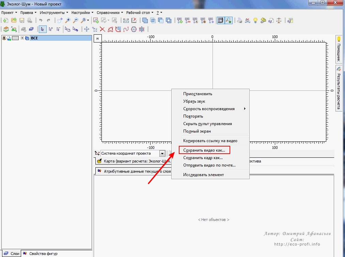Click the printer icon

click(240, 21)
